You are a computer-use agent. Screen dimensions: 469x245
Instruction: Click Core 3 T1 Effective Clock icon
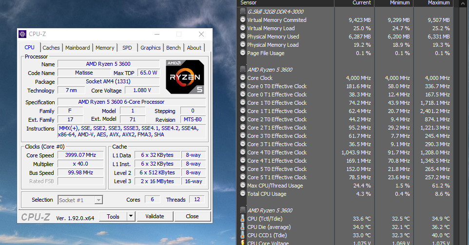point(243,144)
